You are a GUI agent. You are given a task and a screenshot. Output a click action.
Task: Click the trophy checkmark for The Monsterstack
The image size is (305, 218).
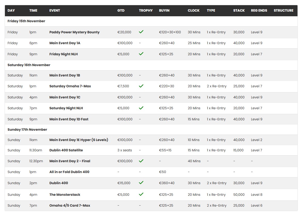(x=141, y=194)
